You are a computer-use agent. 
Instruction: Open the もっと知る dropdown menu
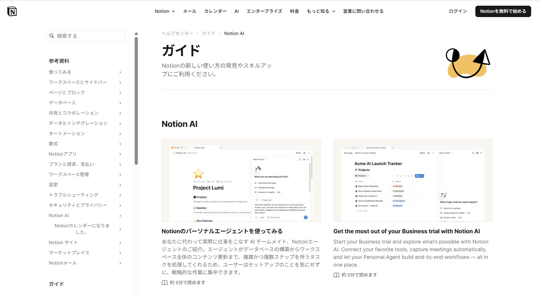[x=320, y=11]
